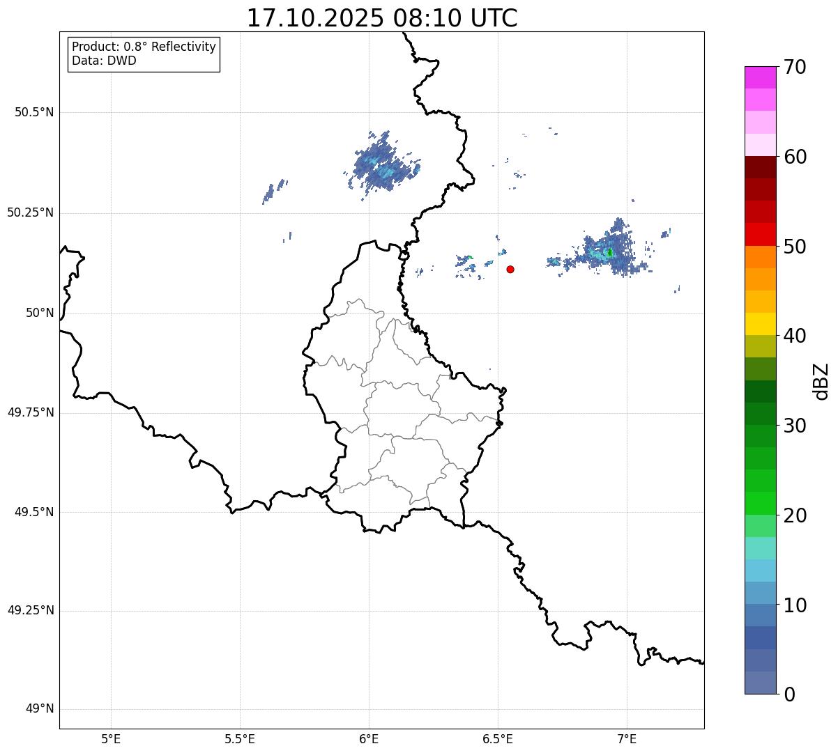838x753 pixels.
Task: Click the "50.5°N" latitude label
Action: tap(34, 113)
